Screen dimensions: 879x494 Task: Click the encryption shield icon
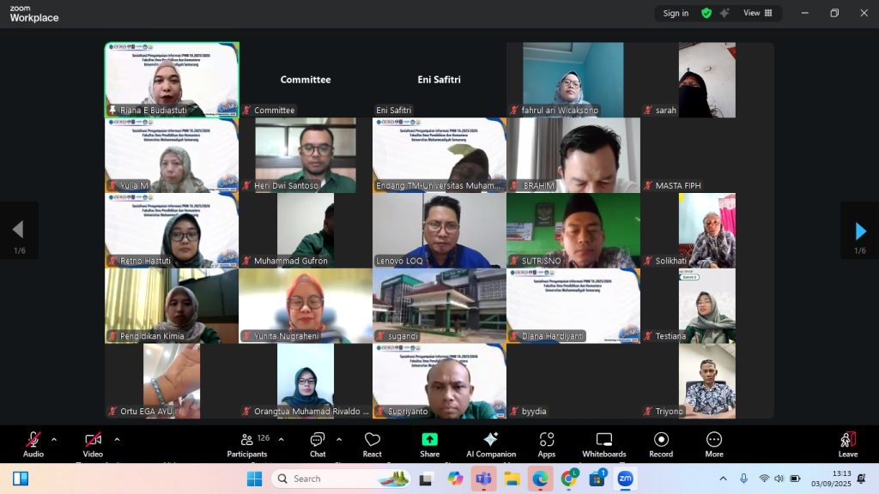coord(706,13)
